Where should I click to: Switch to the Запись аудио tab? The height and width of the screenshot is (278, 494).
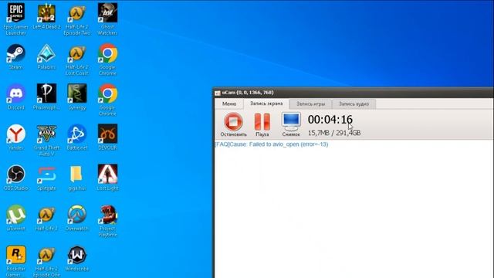pyautogui.click(x=354, y=103)
